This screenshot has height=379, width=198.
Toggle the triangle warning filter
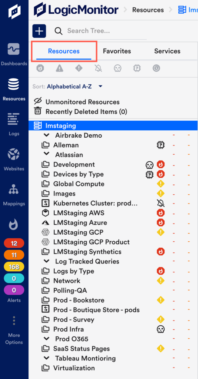click(59, 68)
